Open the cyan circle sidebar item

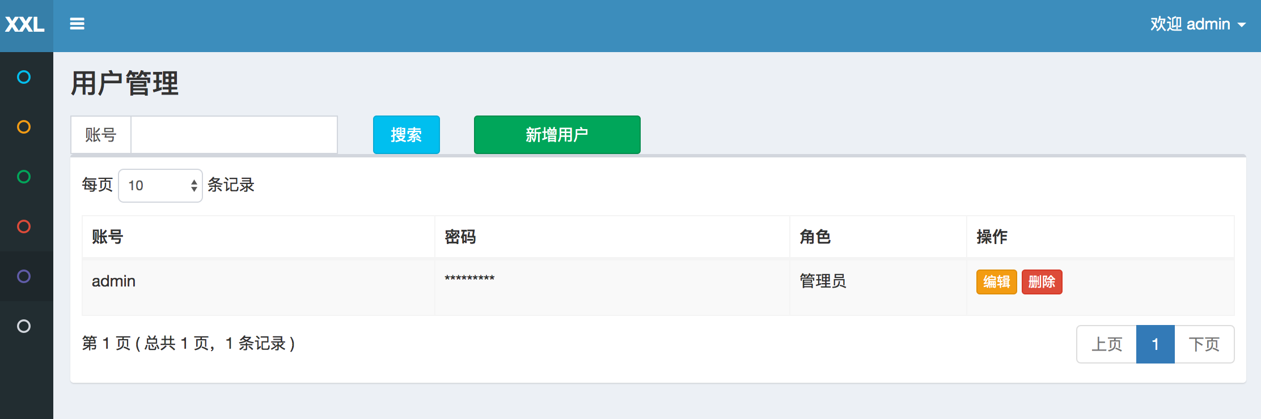tap(24, 77)
